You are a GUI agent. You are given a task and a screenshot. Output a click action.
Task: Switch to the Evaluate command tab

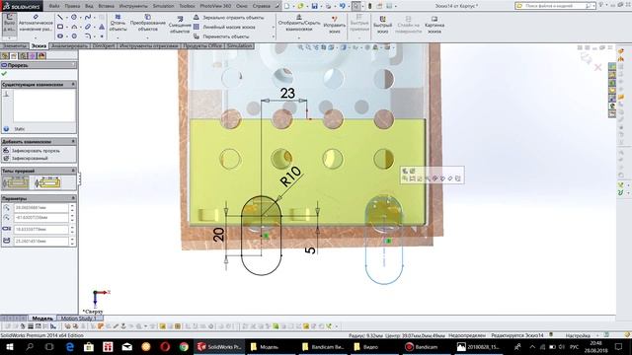coord(69,46)
